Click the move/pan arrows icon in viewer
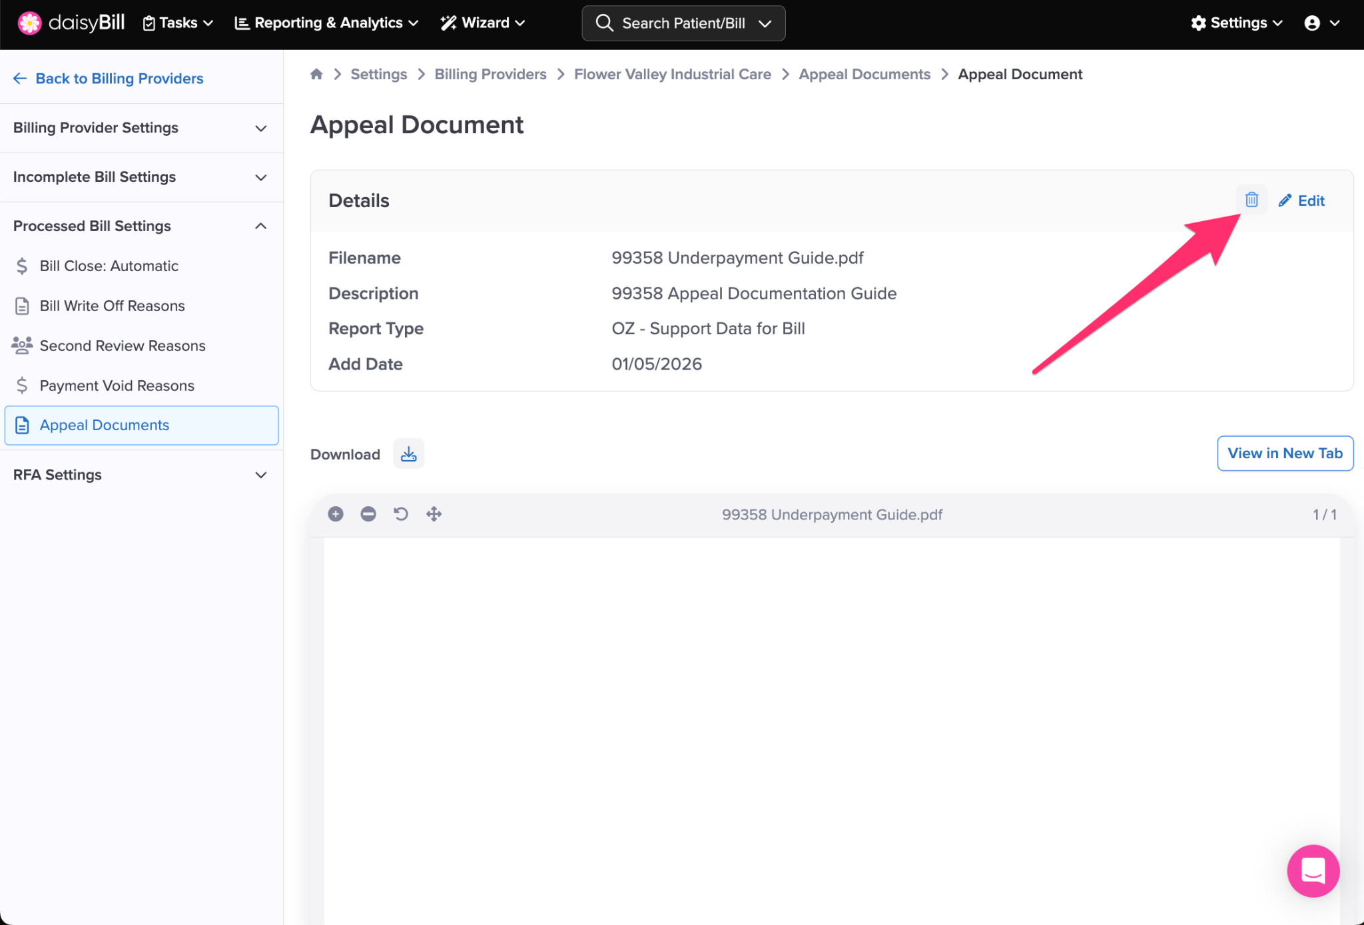 [x=434, y=514]
